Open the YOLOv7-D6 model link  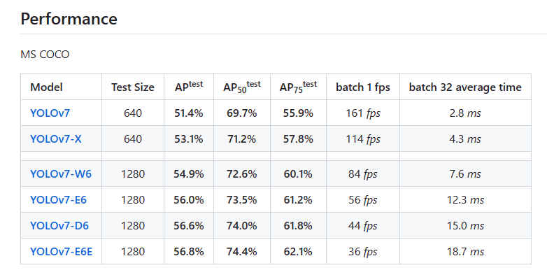[59, 225]
